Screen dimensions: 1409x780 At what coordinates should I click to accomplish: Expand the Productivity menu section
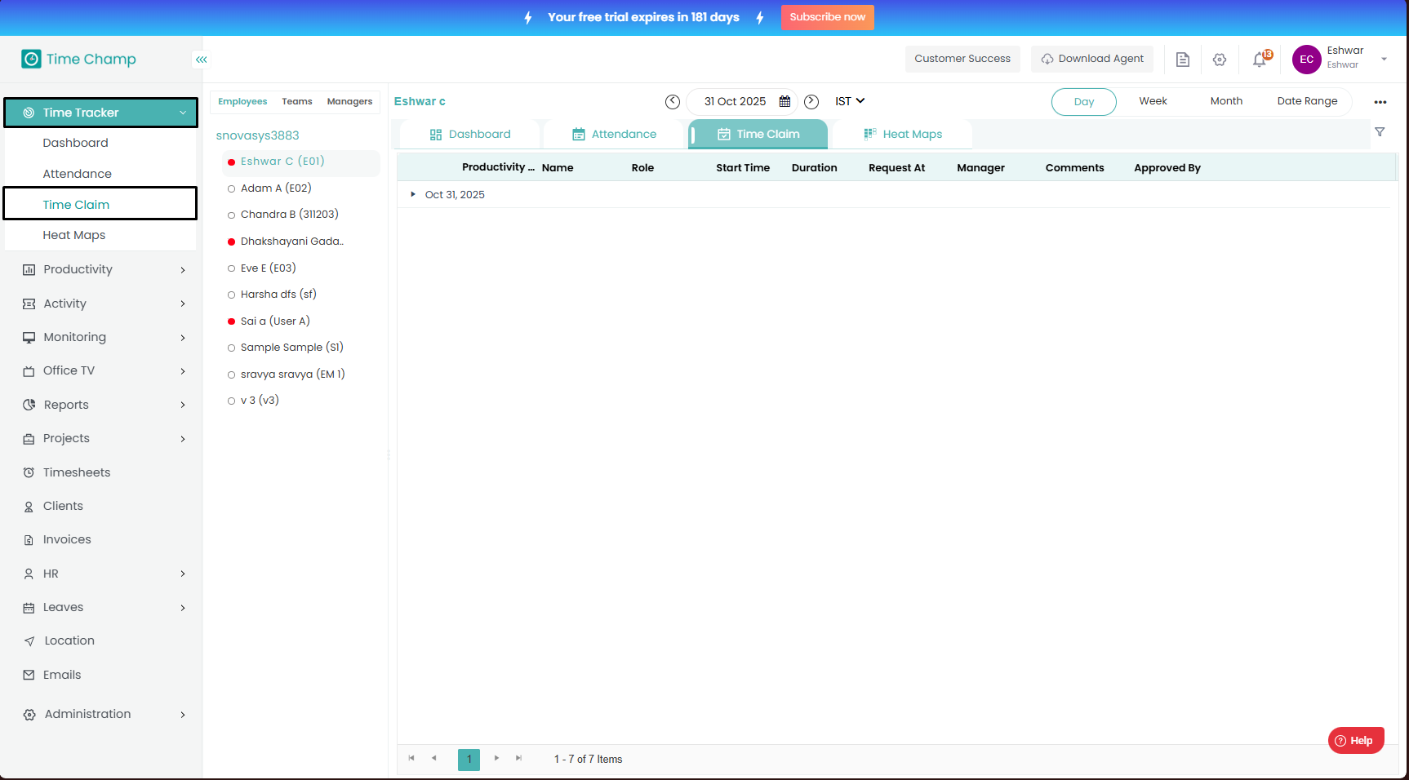tap(183, 270)
